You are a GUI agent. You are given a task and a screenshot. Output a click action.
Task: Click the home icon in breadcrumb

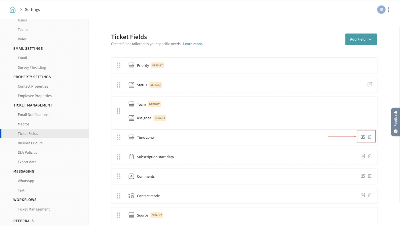(x=12, y=10)
